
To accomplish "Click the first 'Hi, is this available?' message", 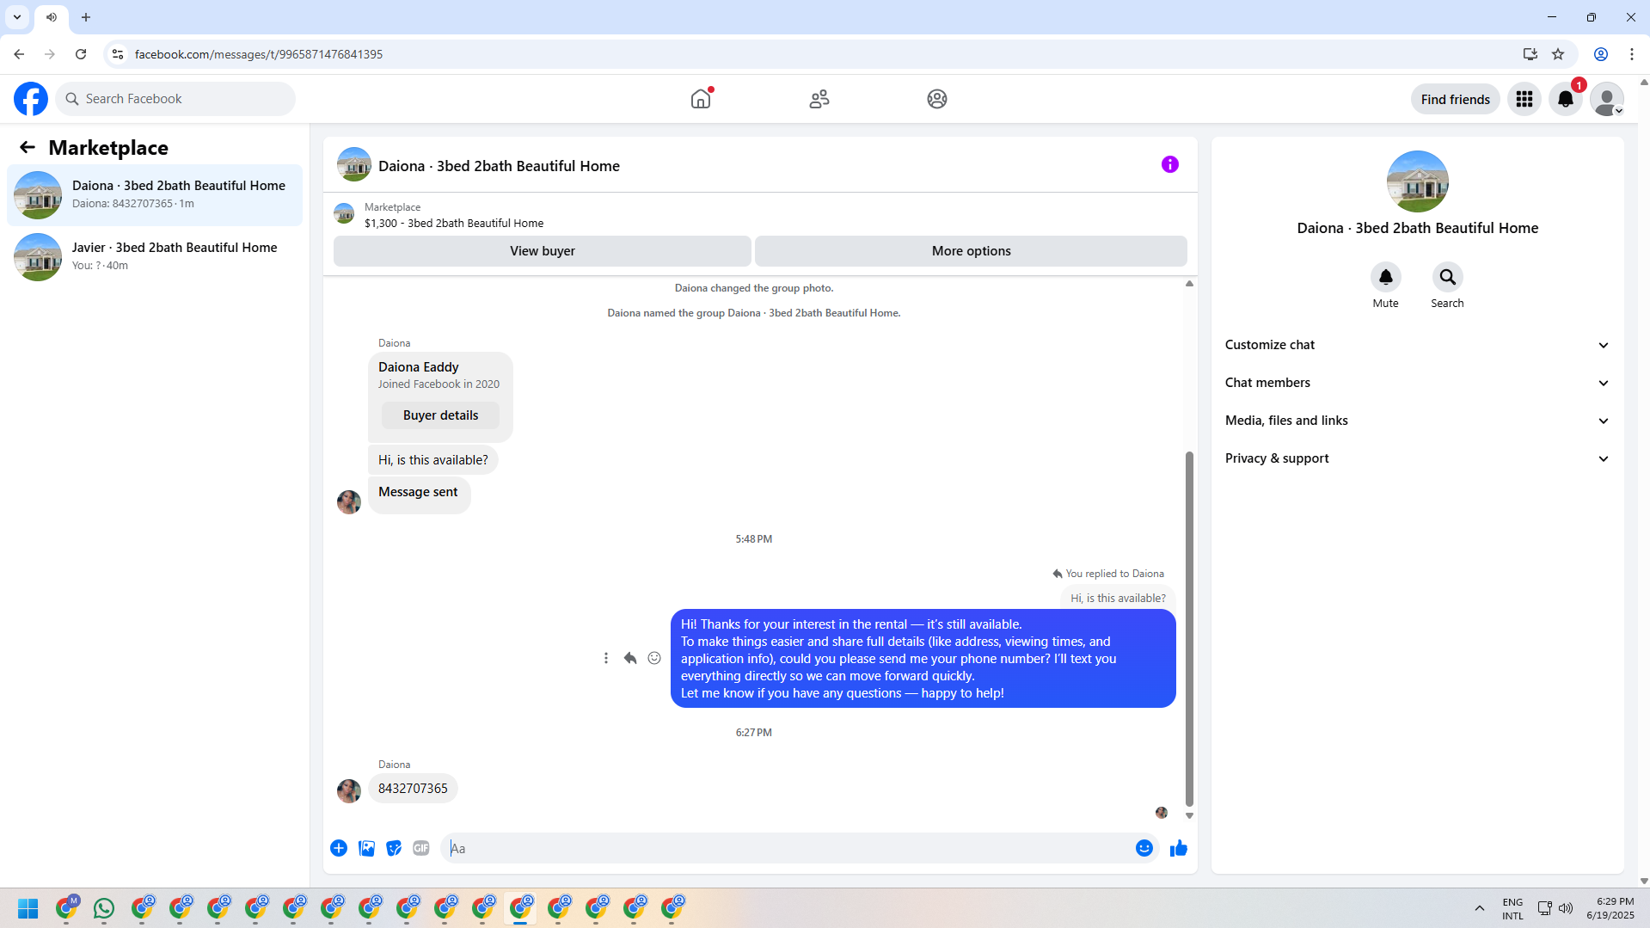I will coord(433,460).
